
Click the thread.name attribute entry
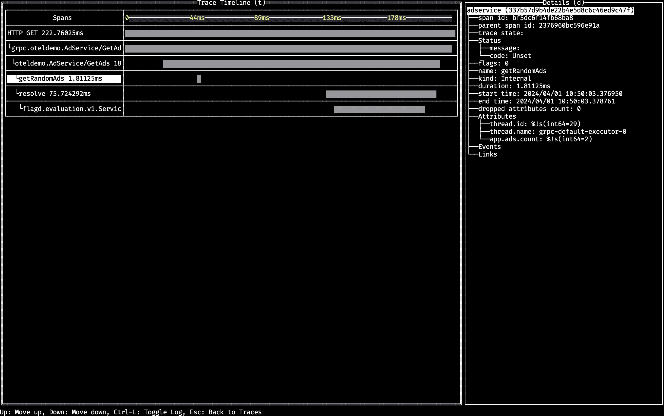[x=558, y=132]
